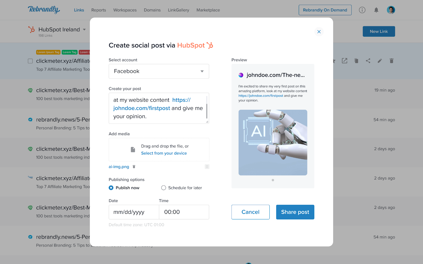
Task: Click the file icon in the media drop zone
Action: [x=133, y=150]
